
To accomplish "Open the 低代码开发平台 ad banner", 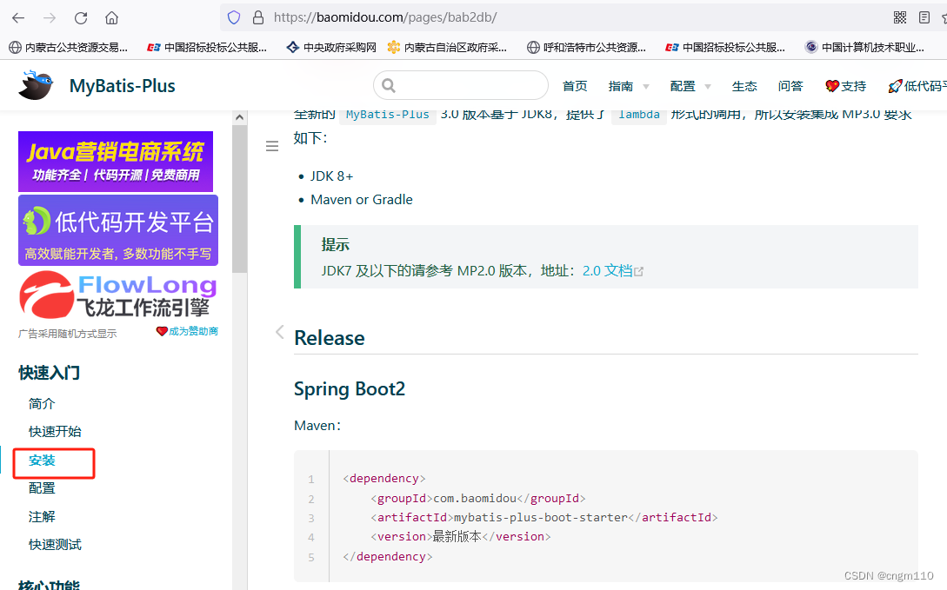I will [117, 230].
